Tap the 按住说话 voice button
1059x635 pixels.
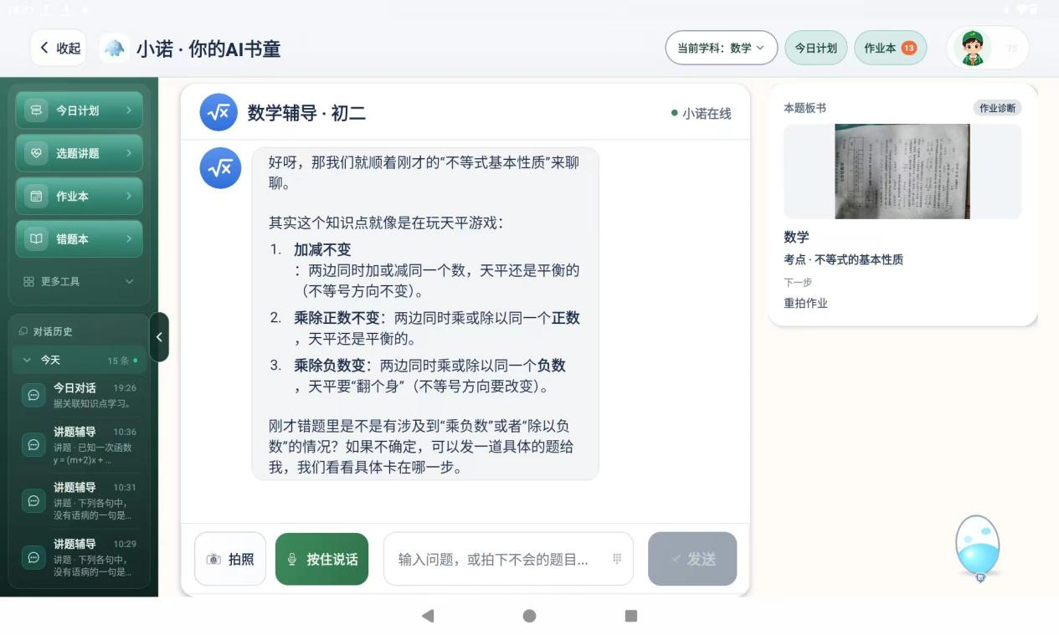pos(321,559)
